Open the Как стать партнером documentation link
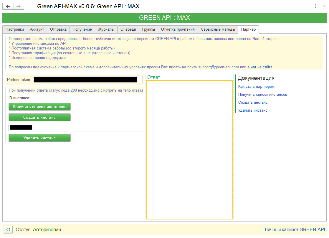Image resolution: width=329 pixels, height=238 pixels. tap(256, 87)
